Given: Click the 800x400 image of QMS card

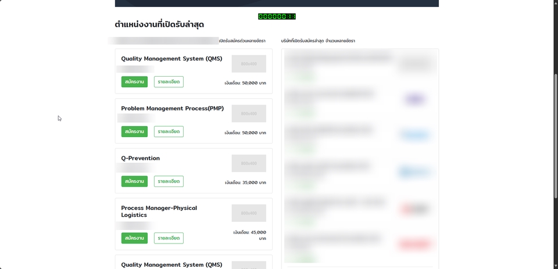Looking at the screenshot, I should (x=249, y=64).
